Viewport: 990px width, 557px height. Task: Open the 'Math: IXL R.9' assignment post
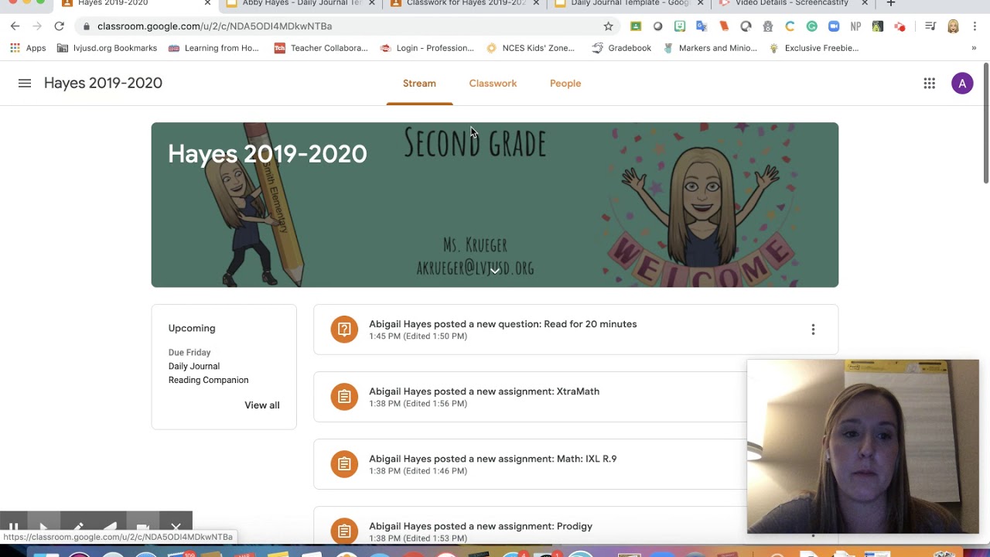(x=575, y=464)
